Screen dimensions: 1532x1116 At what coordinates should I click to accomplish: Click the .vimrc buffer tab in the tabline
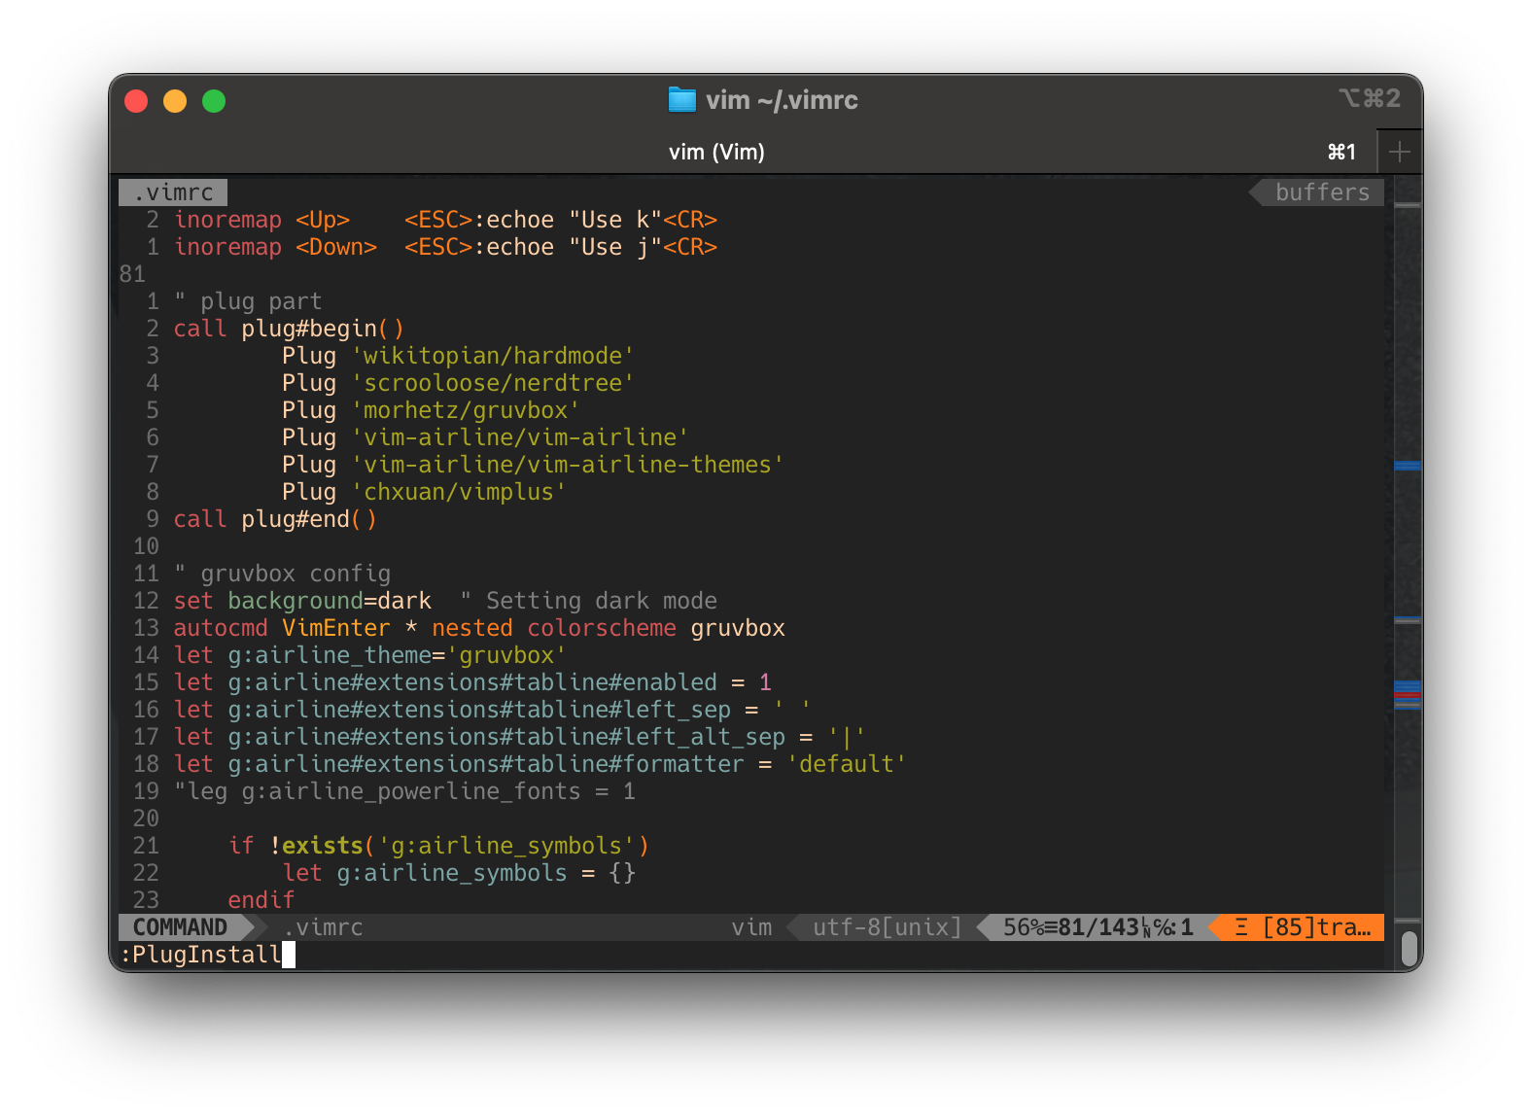coord(173,192)
